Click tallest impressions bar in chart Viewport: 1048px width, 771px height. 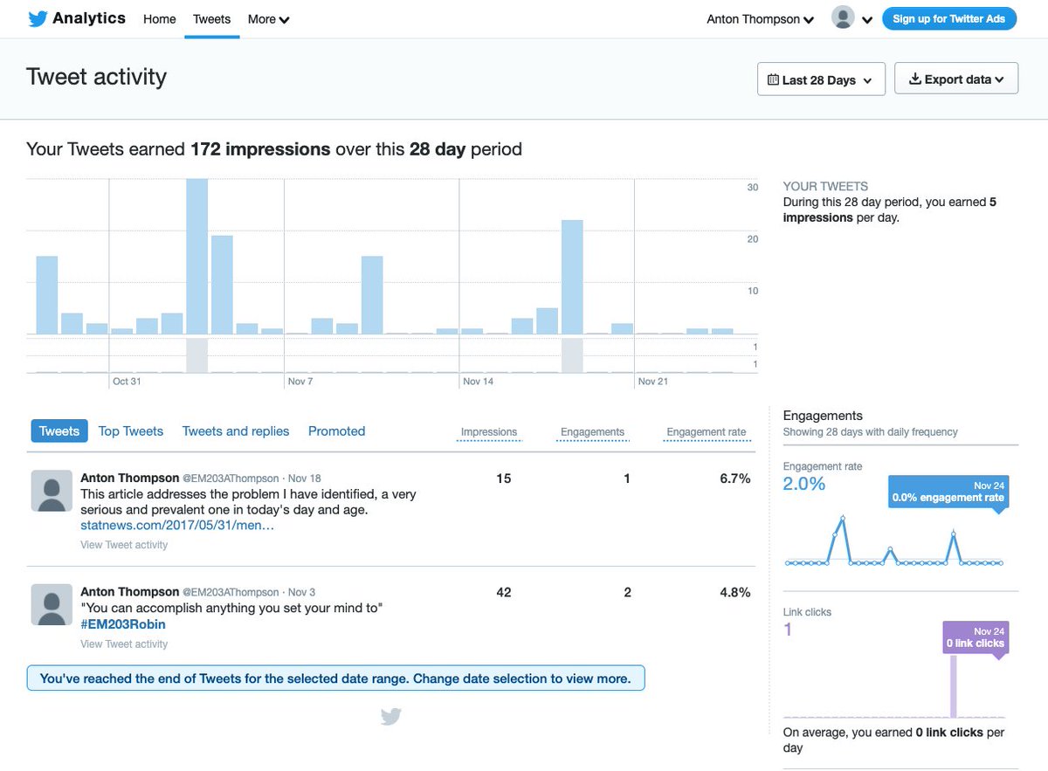click(196, 257)
